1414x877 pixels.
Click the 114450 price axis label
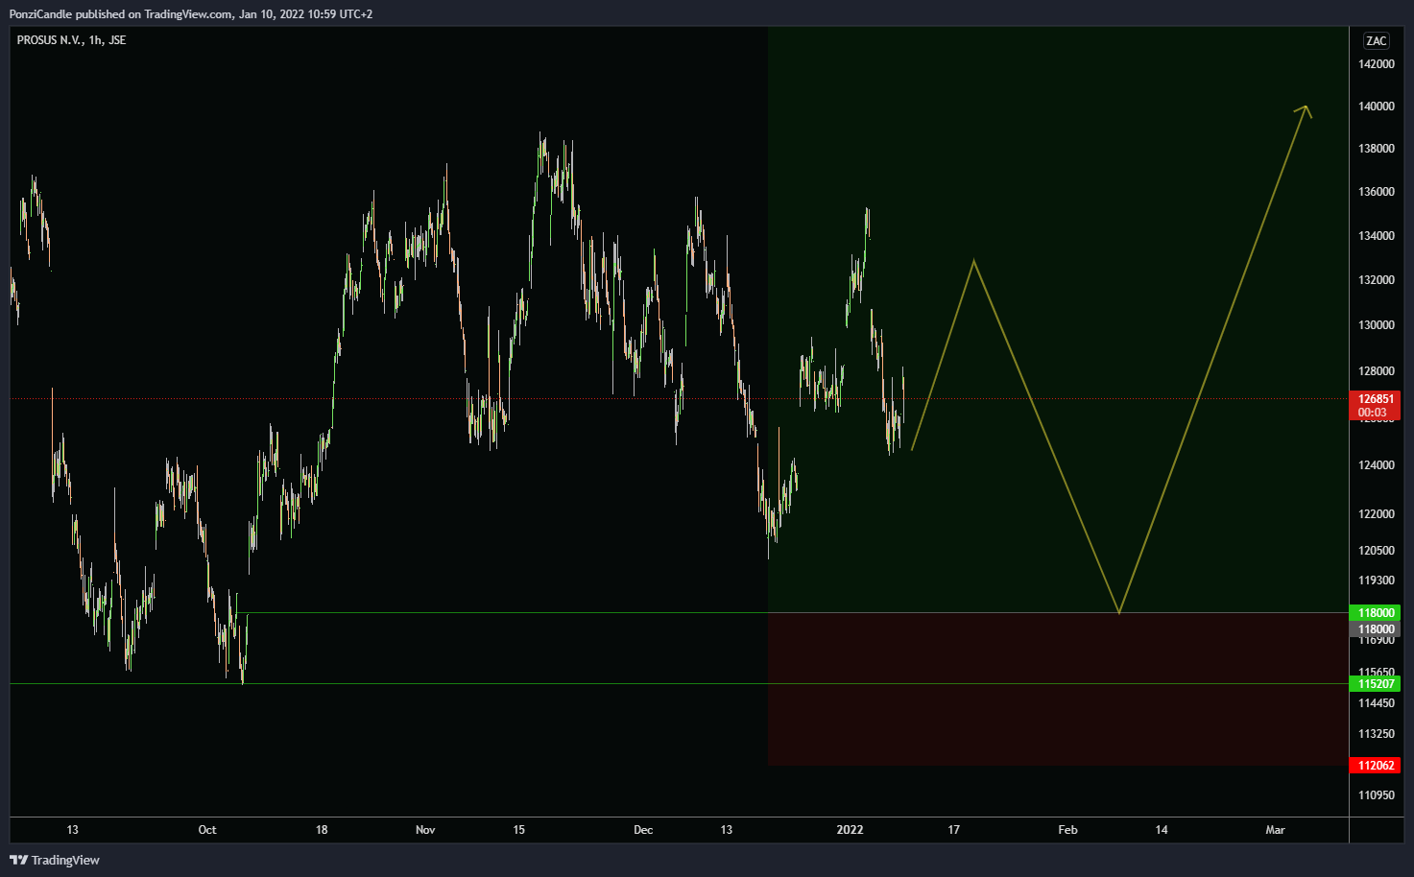coord(1376,703)
